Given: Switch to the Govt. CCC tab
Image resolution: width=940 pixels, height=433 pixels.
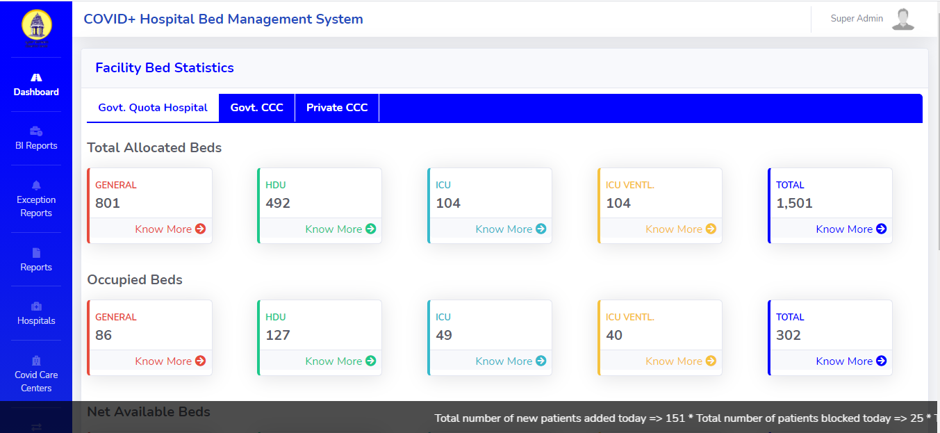Looking at the screenshot, I should (257, 108).
